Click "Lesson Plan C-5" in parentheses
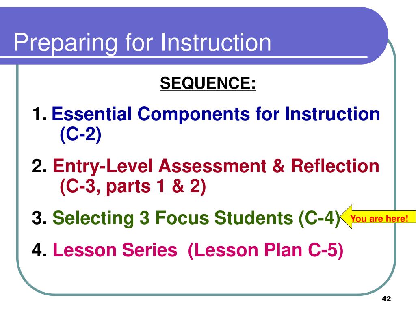 266,250
